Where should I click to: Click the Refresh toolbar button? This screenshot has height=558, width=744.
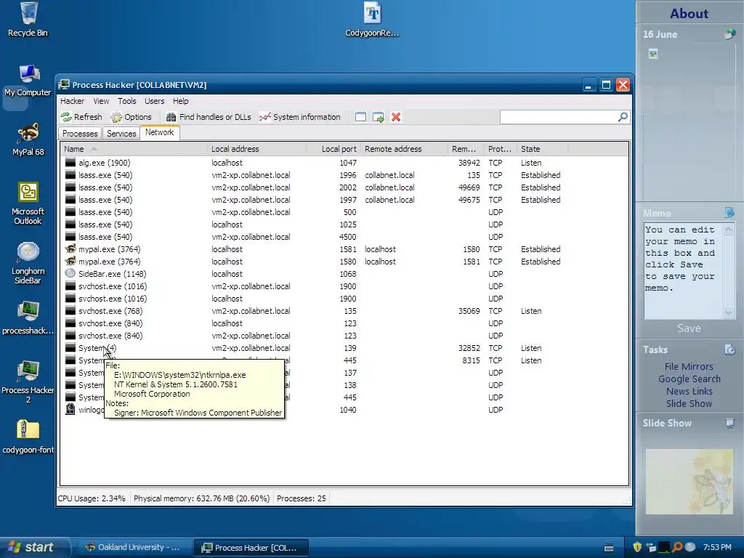pyautogui.click(x=81, y=117)
